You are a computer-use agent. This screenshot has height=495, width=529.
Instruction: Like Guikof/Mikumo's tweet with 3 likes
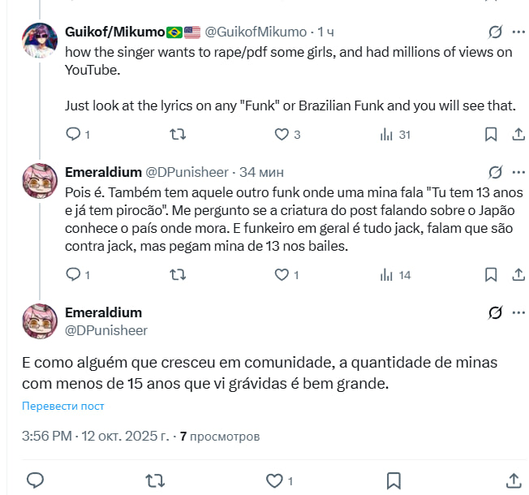click(x=282, y=135)
